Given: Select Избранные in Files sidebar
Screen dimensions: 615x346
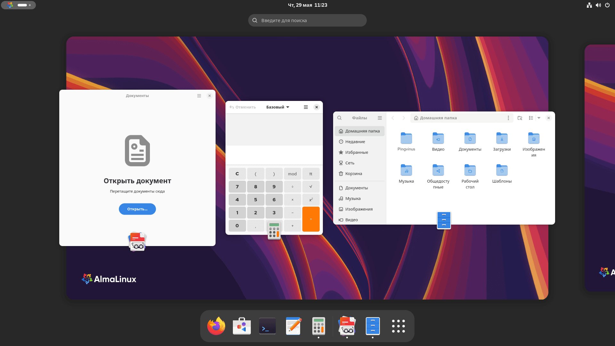Looking at the screenshot, I should pos(360,152).
